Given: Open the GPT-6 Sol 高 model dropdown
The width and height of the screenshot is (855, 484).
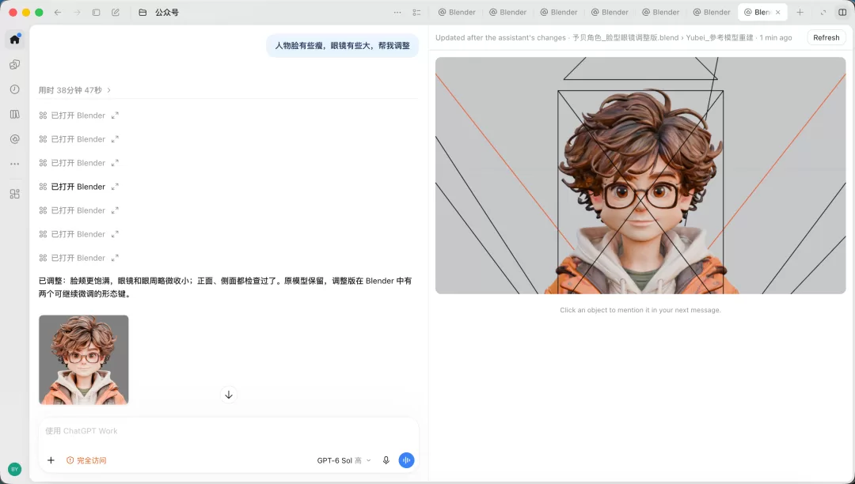Looking at the screenshot, I should [x=344, y=460].
